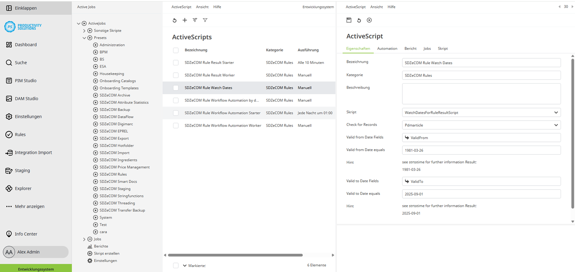Image resolution: width=575 pixels, height=272 pixels.
Task: Select the checkbox for SDZeCOM Rule Watch Dates
Action: tap(175, 87)
